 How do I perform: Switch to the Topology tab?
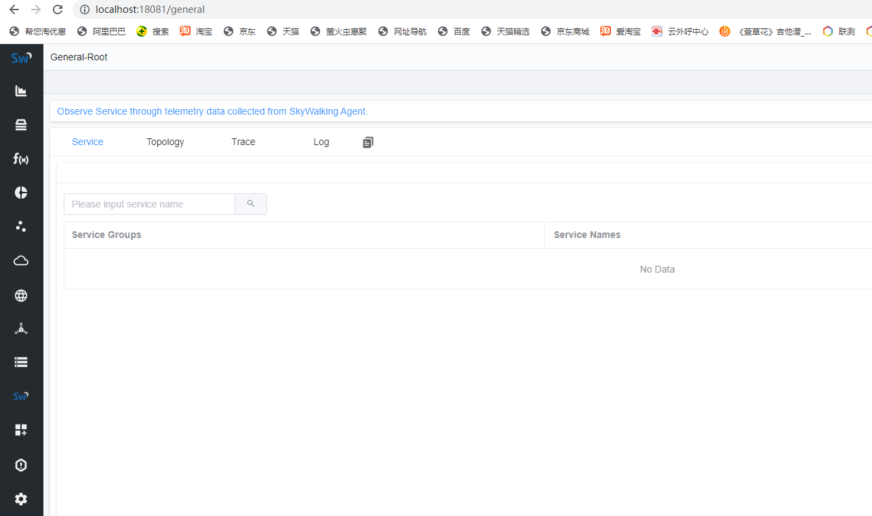165,142
